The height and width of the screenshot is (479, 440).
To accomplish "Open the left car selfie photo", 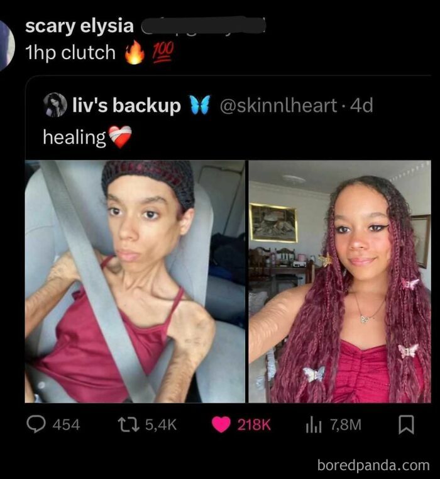I will 135,281.
